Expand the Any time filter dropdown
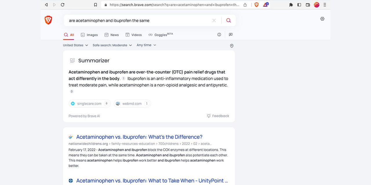371x185 pixels. coord(146,45)
